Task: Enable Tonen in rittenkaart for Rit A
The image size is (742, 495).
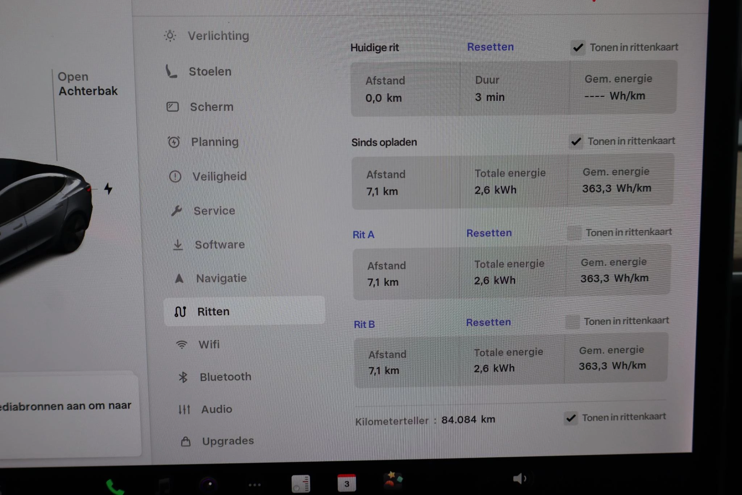Action: pos(574,233)
